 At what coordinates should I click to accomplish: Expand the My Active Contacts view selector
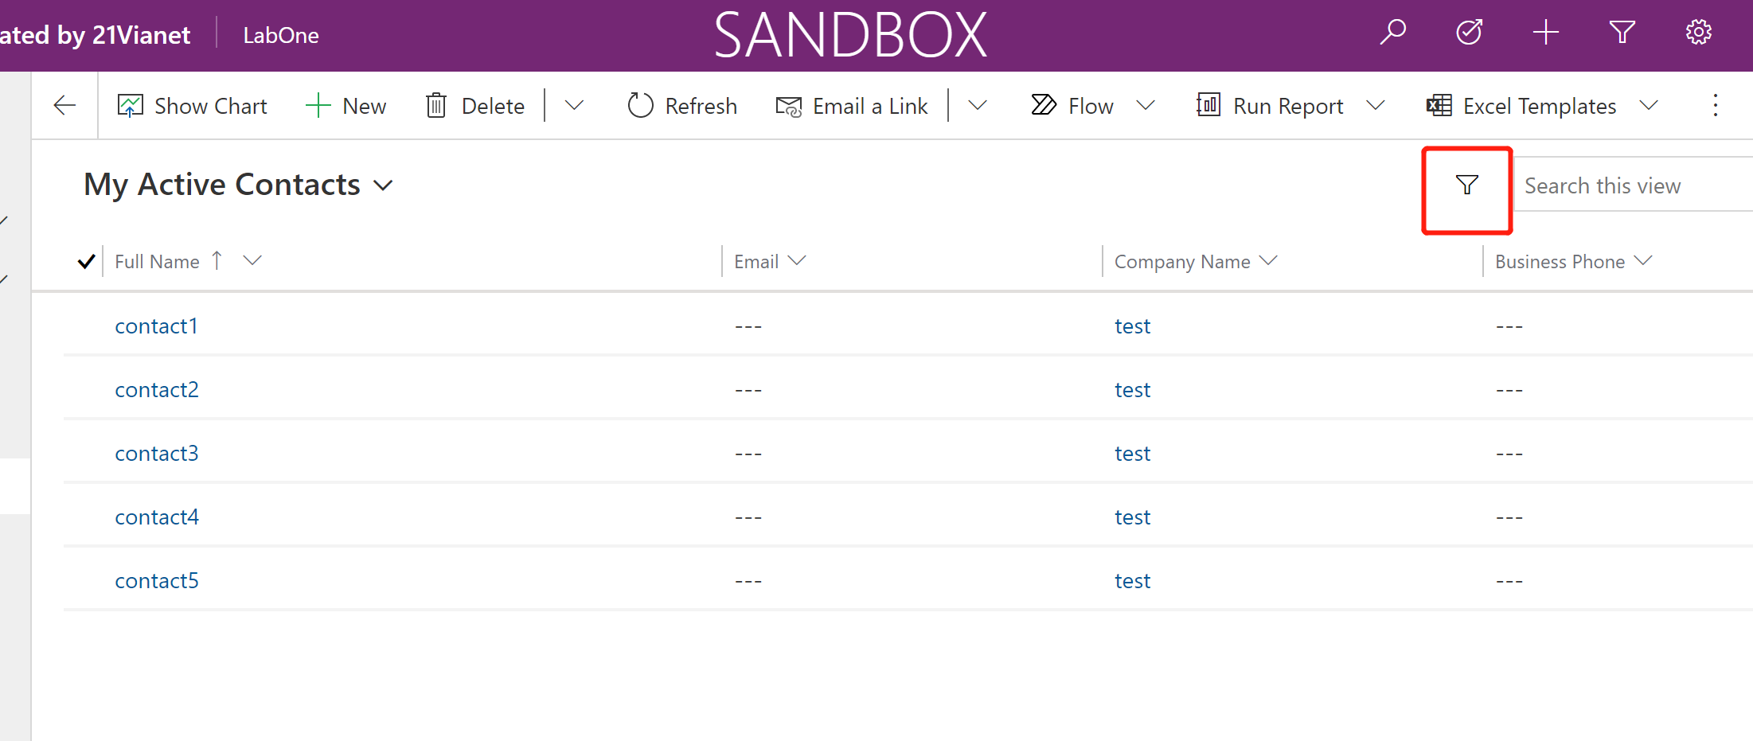coord(384,185)
